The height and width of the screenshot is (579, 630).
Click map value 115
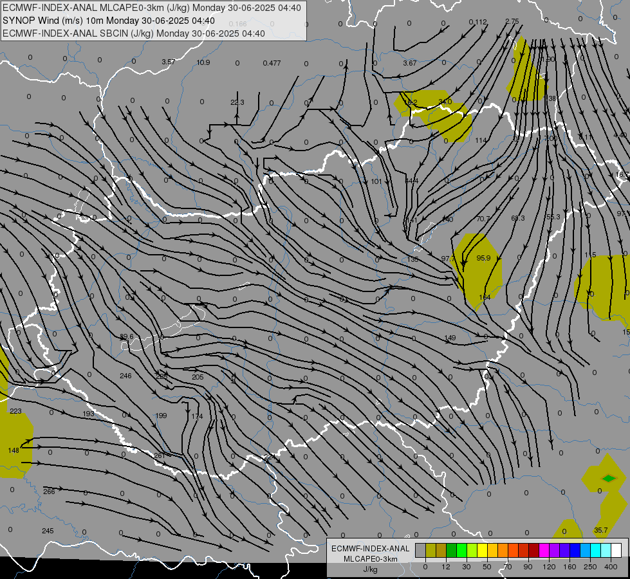pos(590,255)
